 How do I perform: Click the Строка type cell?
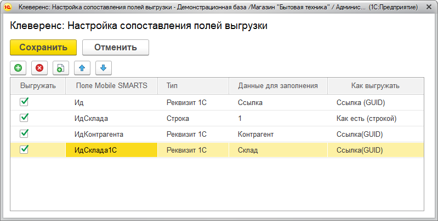coord(193,119)
